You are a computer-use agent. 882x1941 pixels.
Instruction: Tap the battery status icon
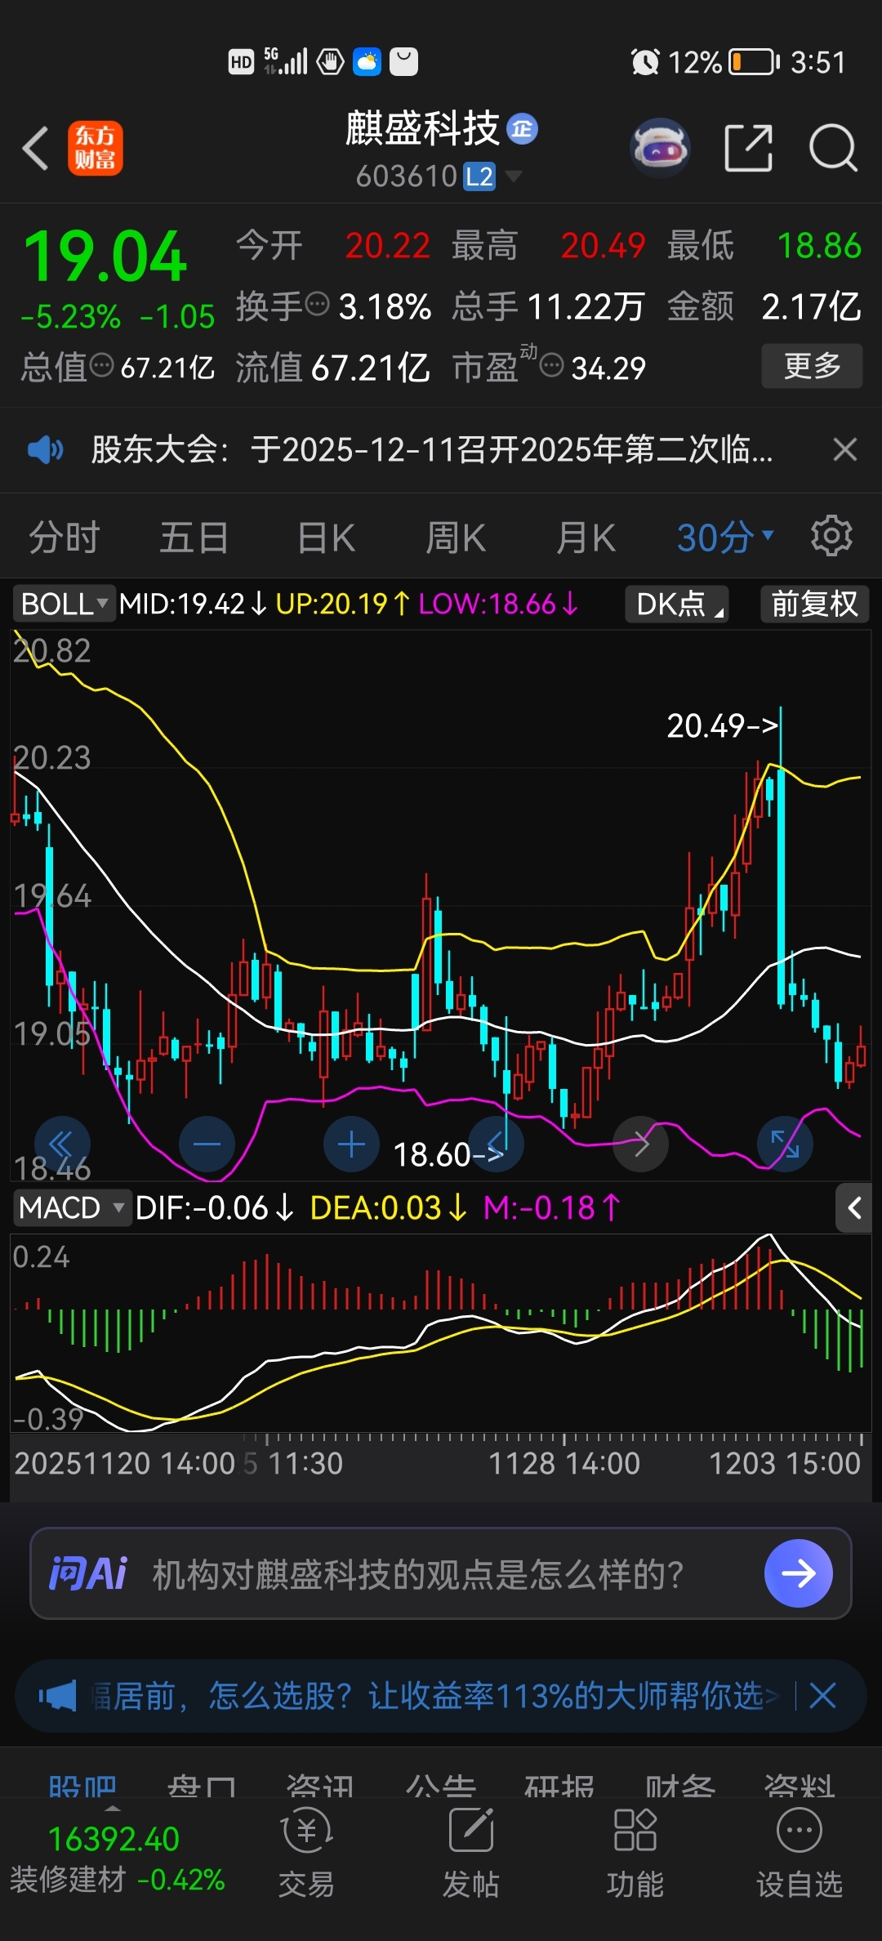pos(753,62)
